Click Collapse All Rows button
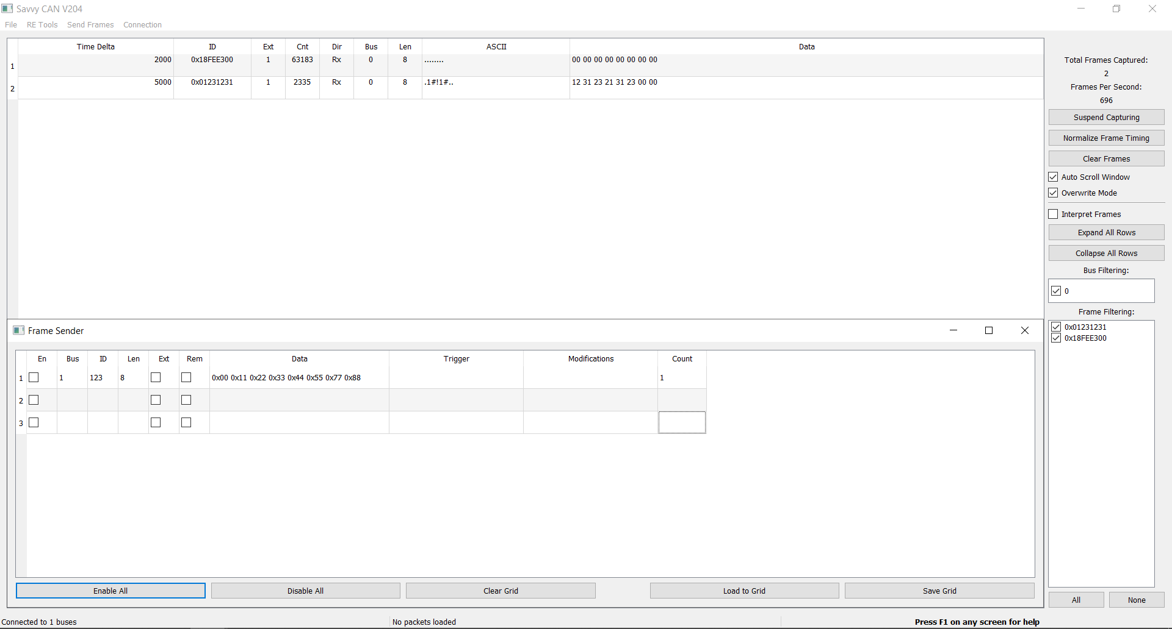Screen dimensions: 1172x629 click(1106, 254)
